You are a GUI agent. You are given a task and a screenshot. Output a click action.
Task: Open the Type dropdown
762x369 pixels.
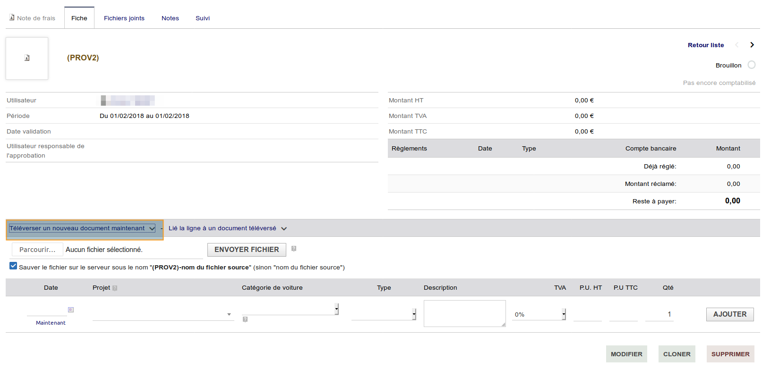[384, 314]
